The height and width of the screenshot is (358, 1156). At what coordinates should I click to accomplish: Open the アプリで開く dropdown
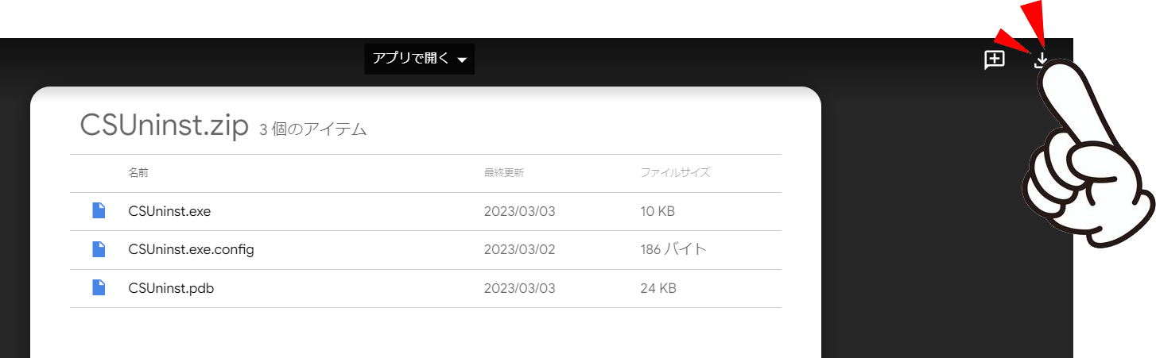tap(411, 59)
